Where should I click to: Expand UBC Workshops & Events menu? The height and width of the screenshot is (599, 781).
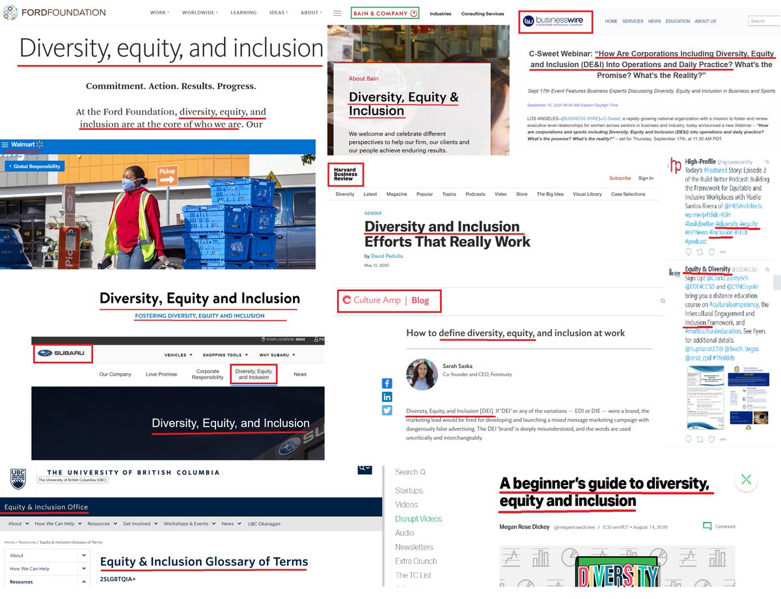coord(189,523)
